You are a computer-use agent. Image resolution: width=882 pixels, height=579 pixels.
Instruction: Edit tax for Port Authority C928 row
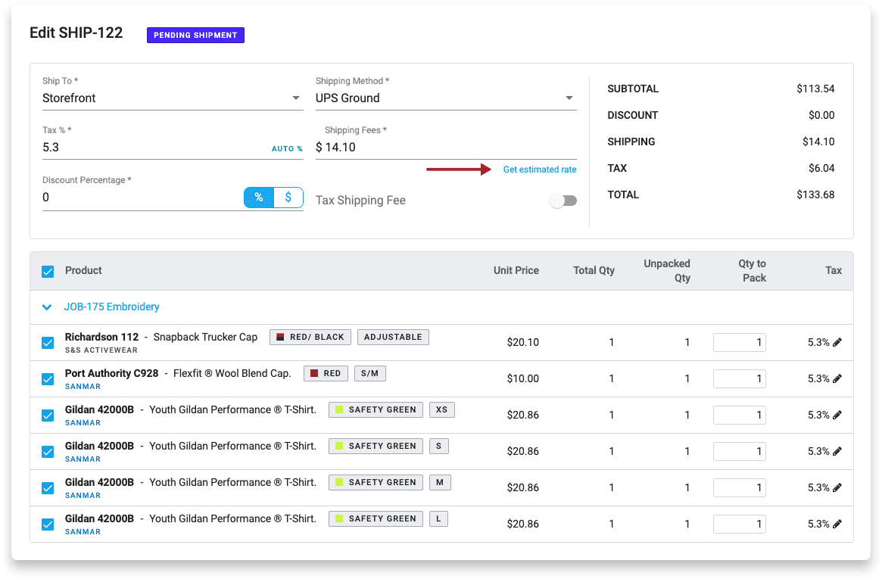837,379
